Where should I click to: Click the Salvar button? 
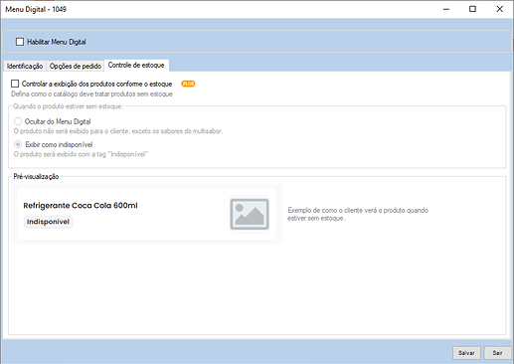[466, 353]
